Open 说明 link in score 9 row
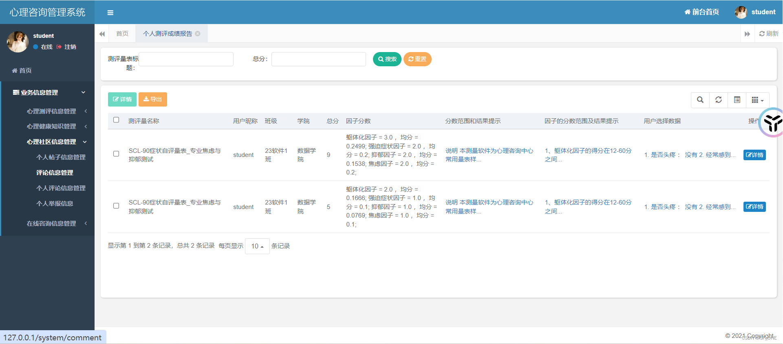This screenshot has width=783, height=344. tap(489, 155)
